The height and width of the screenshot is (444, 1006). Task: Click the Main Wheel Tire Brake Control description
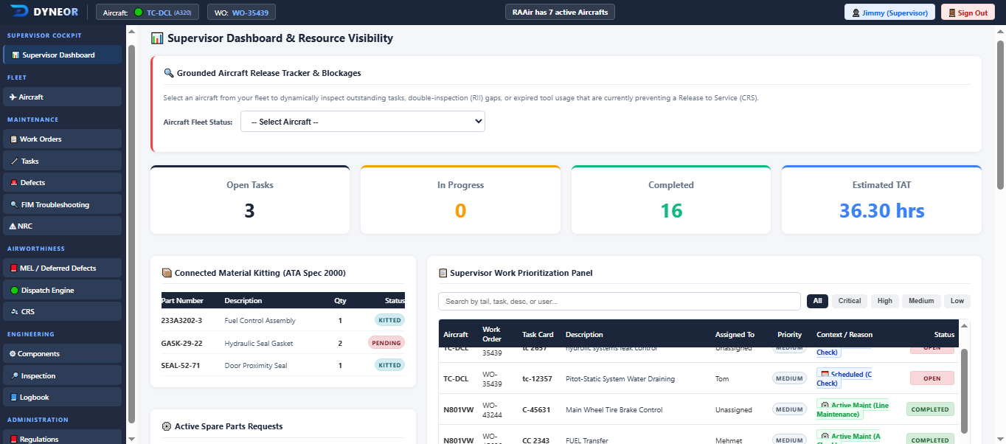pos(614,410)
